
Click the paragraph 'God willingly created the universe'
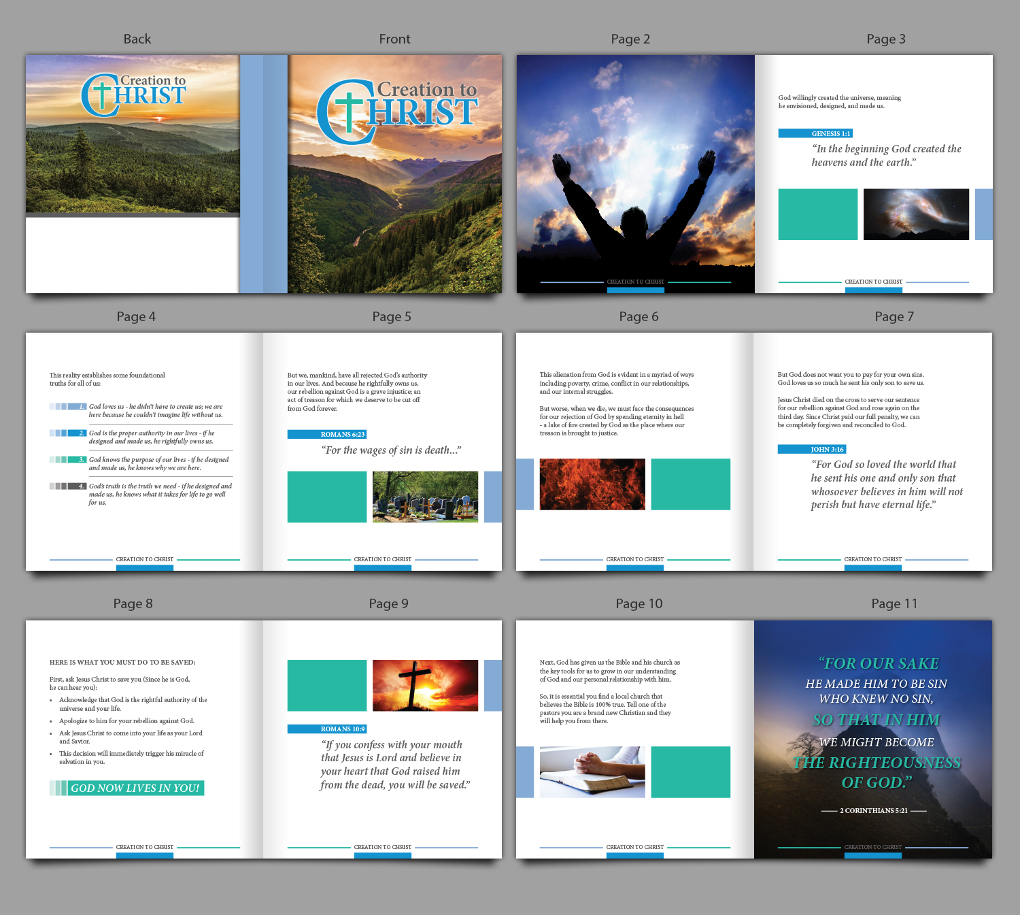pyautogui.click(x=840, y=101)
